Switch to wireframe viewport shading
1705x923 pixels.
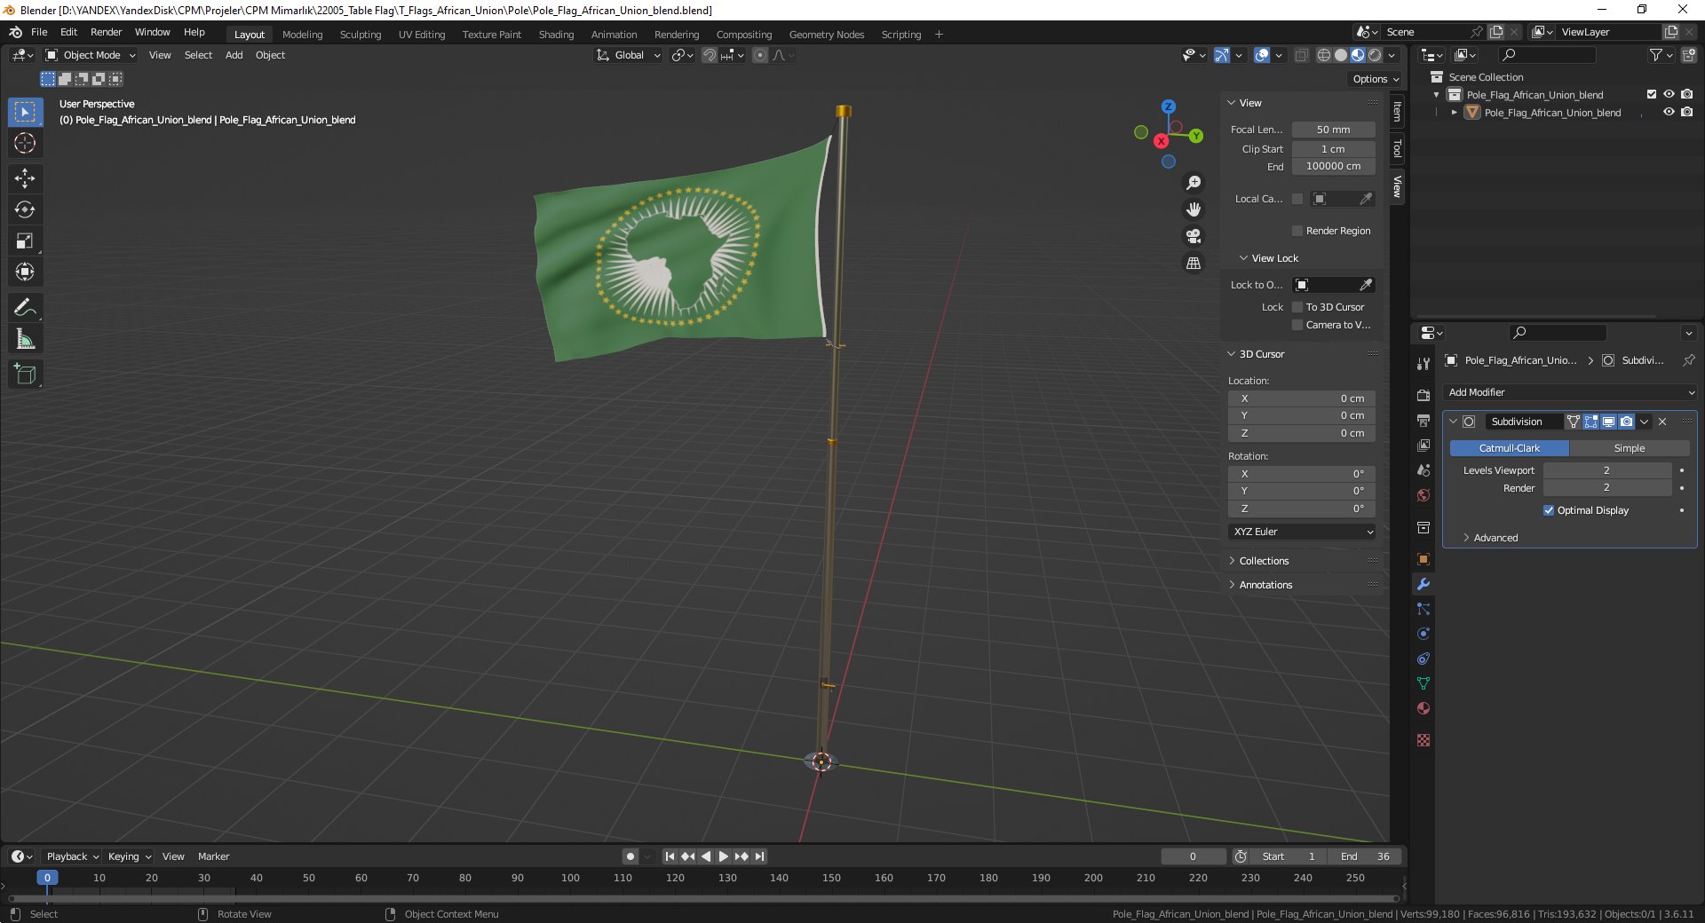(1324, 55)
